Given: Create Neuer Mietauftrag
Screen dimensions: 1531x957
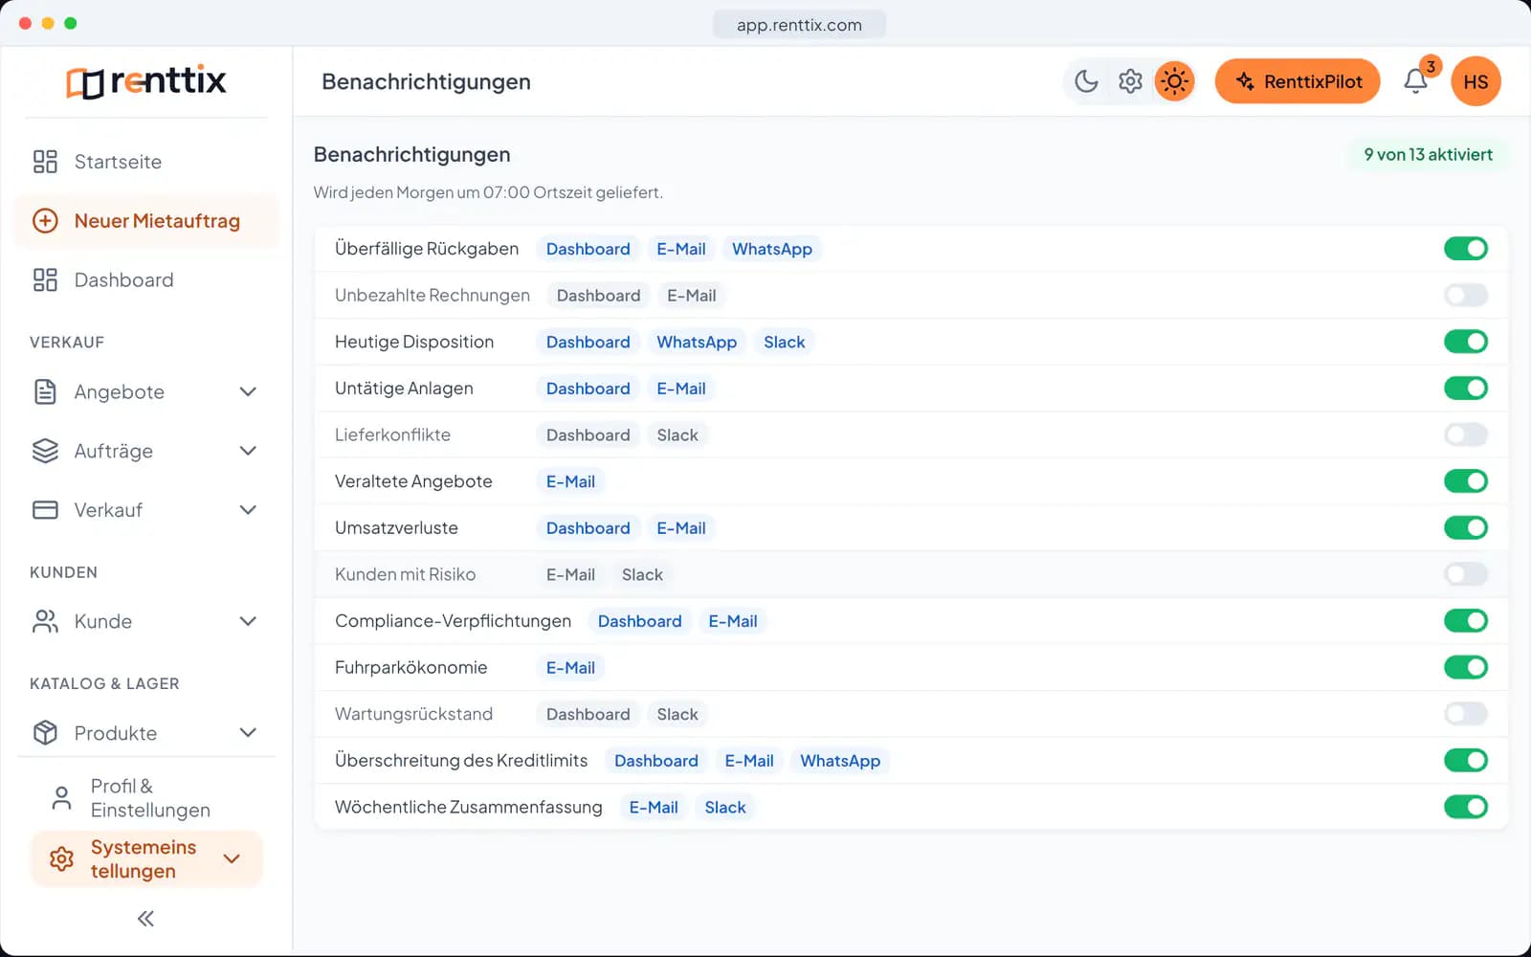Looking at the screenshot, I should [146, 221].
